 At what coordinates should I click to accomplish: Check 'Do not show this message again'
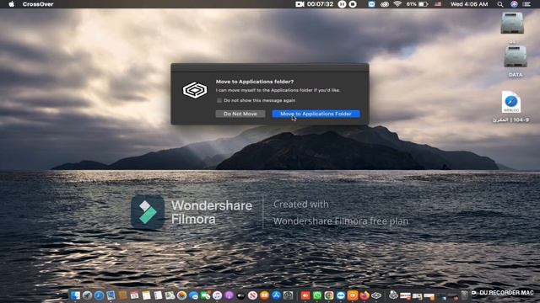[219, 100]
